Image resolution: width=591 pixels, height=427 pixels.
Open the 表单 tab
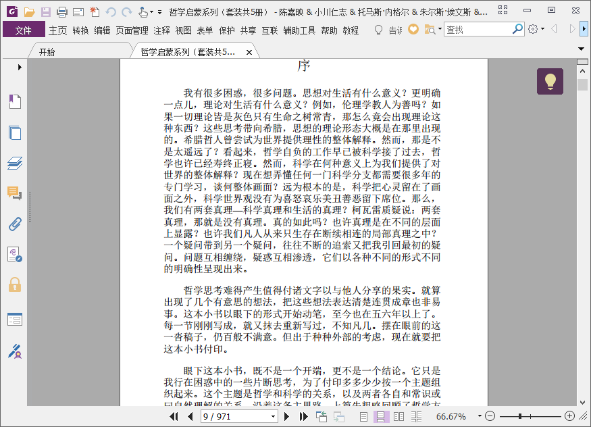pos(205,30)
